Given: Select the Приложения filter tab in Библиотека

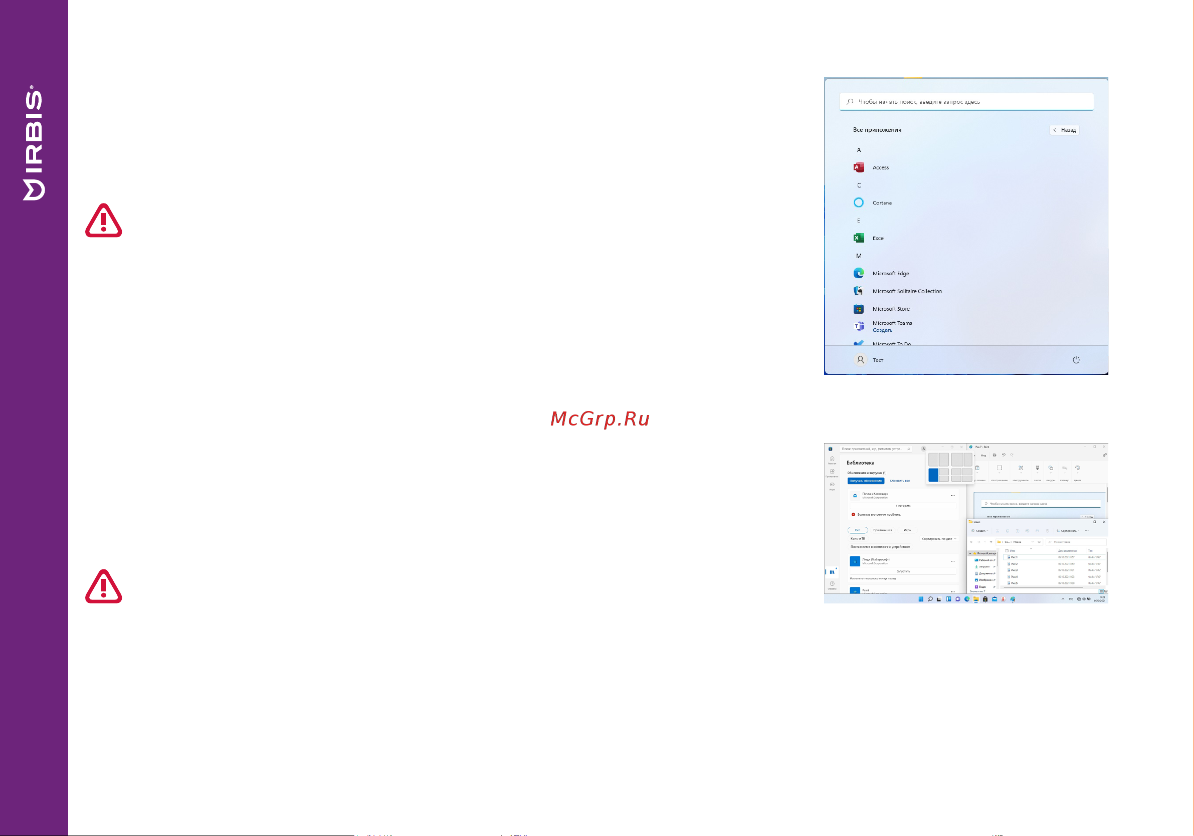Looking at the screenshot, I should click(882, 530).
